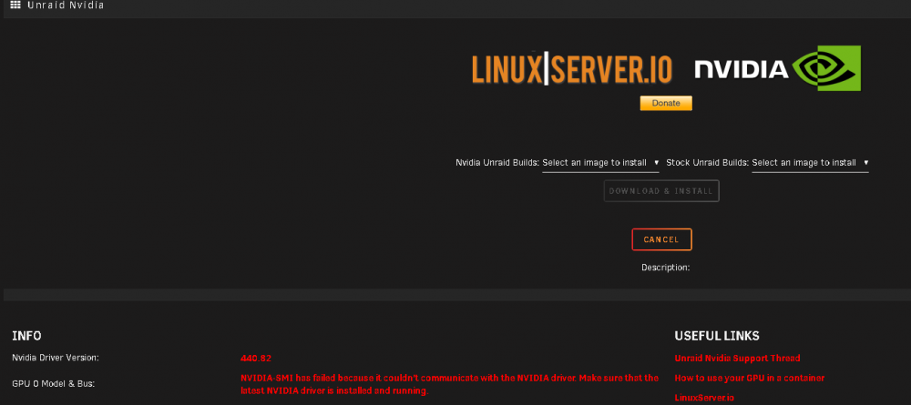Click the yellow Donate button
Screen dimensions: 911x405
(666, 103)
